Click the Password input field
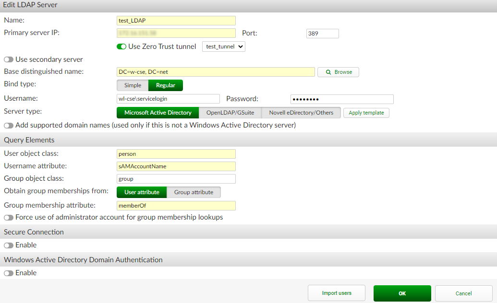The image size is (497, 303). coord(342,99)
